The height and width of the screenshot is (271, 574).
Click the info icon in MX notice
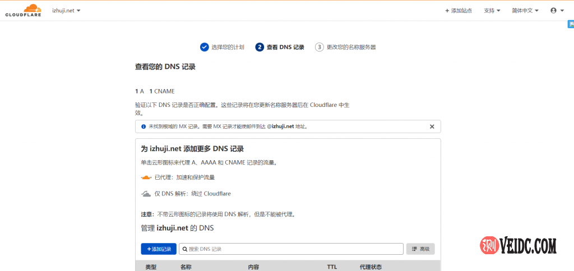point(143,127)
